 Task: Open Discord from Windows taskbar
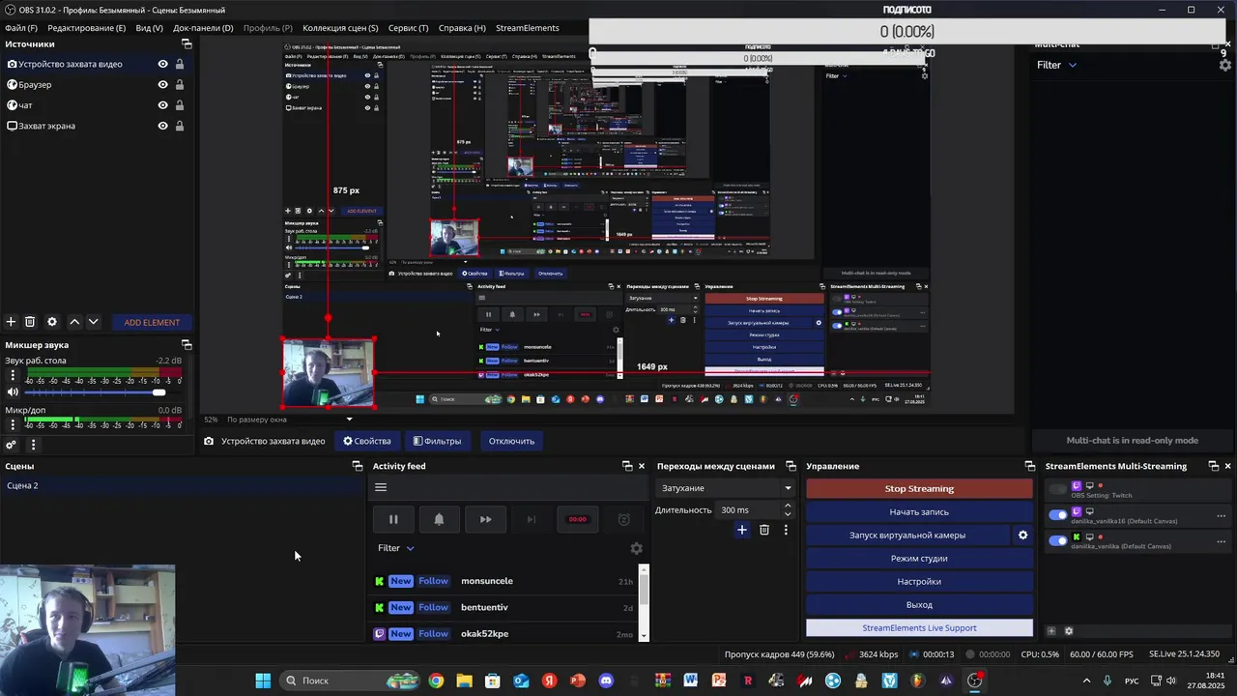(x=606, y=681)
